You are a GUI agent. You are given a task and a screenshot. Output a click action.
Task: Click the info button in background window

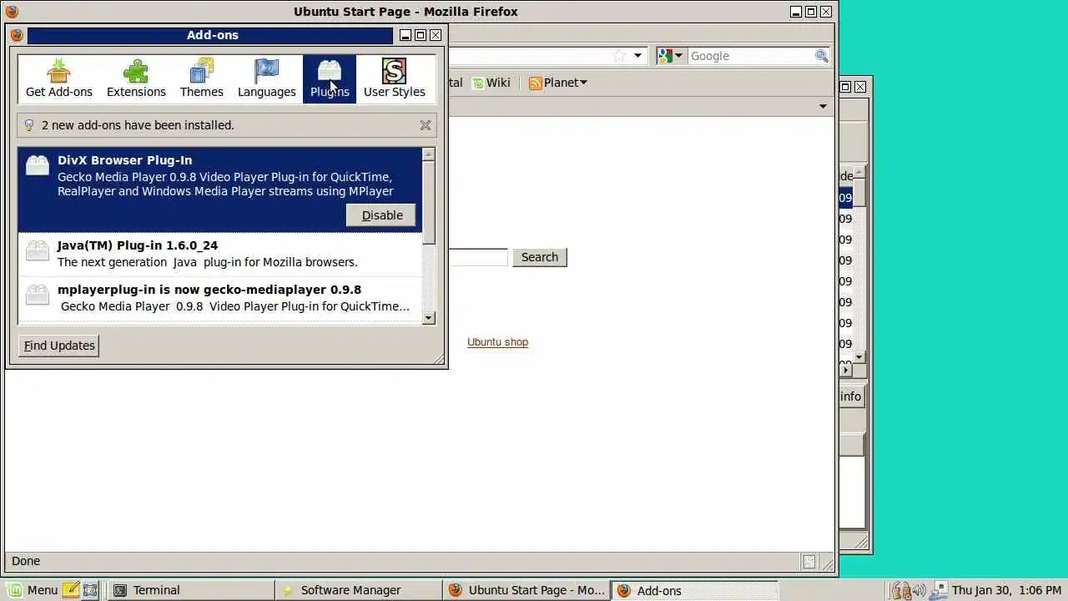pos(851,396)
